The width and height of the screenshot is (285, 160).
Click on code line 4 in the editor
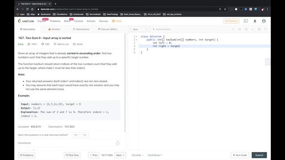point(204,46)
